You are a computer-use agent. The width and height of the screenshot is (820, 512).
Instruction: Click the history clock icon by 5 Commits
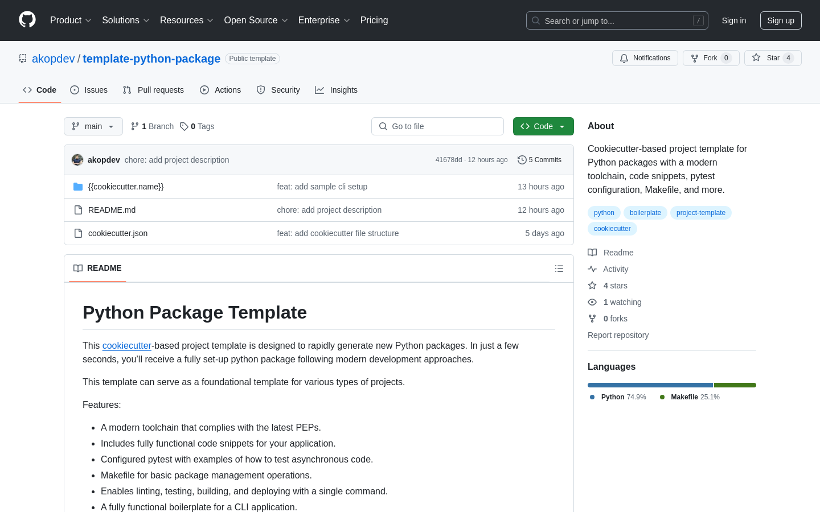[x=522, y=160]
